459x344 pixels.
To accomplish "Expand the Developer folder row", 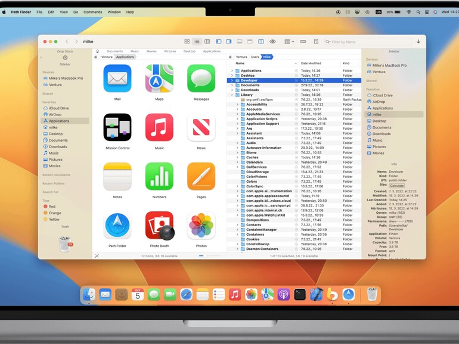I will [x=232, y=80].
